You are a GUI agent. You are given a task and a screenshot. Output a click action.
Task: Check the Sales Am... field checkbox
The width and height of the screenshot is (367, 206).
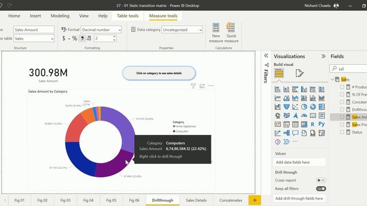[342, 117]
